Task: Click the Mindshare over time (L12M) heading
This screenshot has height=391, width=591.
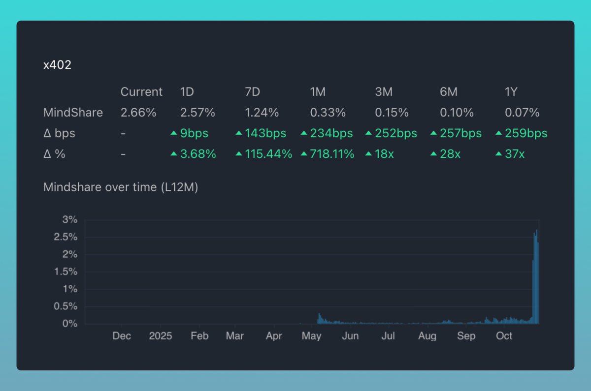Action: [121, 187]
